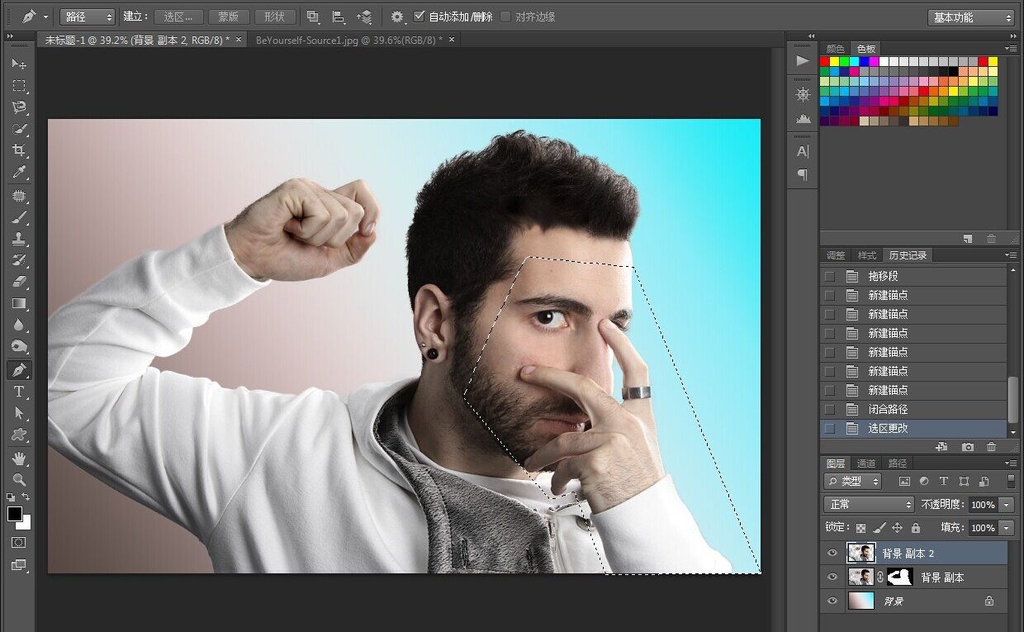Hide the 背景 副本 2 layer
1024x632 pixels.
click(x=832, y=554)
